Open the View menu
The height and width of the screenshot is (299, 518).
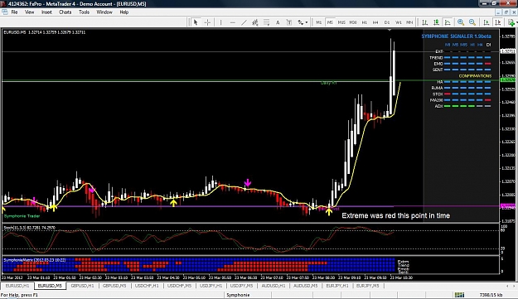click(29, 12)
